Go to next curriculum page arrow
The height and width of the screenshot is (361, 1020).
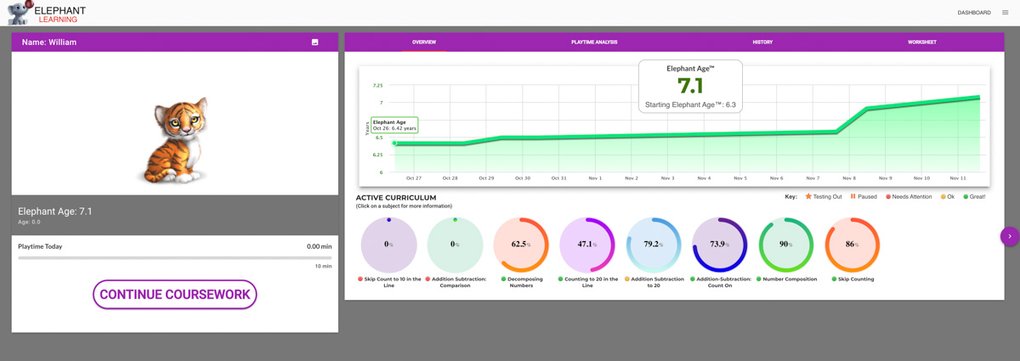[1010, 236]
